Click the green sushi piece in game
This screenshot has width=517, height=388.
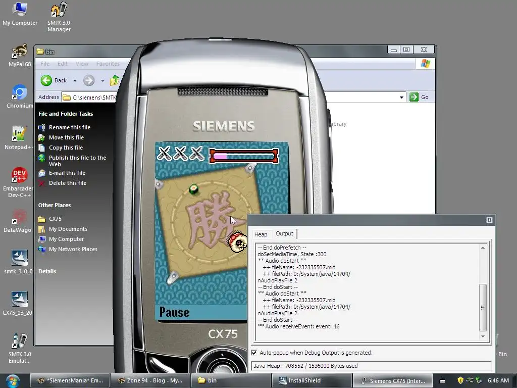pyautogui.click(x=194, y=189)
